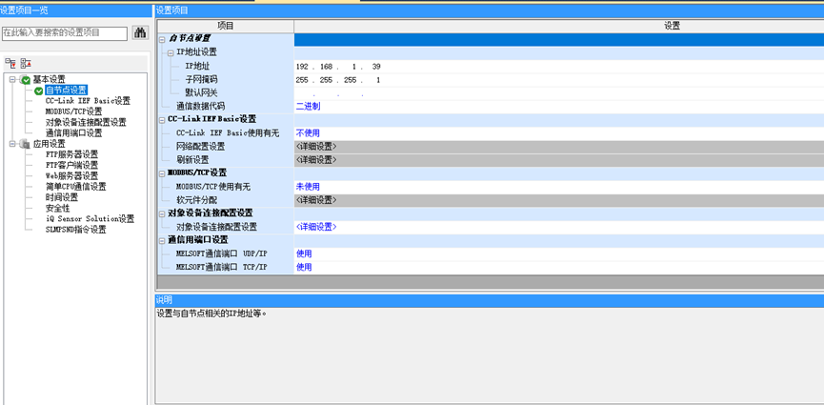824x405 pixels.
Task: Collapse the 应用设置 tree node
Action: coord(12,144)
